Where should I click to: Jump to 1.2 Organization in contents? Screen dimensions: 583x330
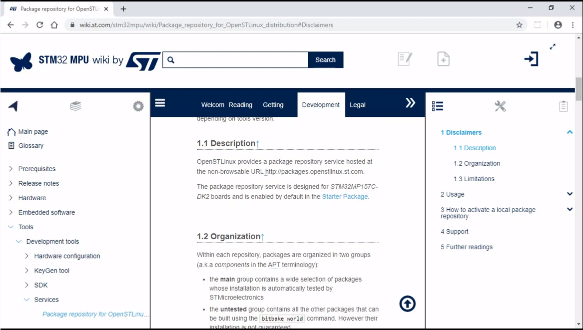[x=477, y=164]
